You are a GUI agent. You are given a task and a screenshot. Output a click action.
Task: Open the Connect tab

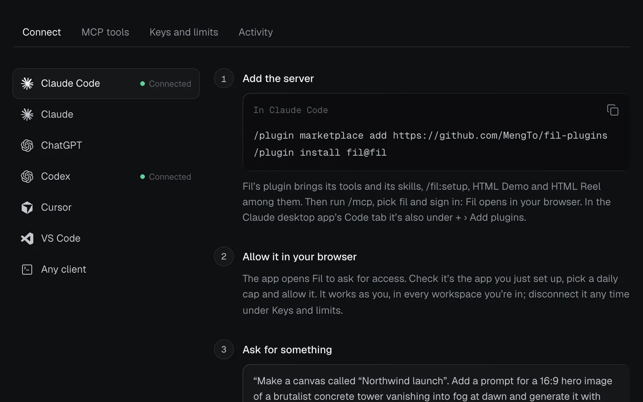42,32
